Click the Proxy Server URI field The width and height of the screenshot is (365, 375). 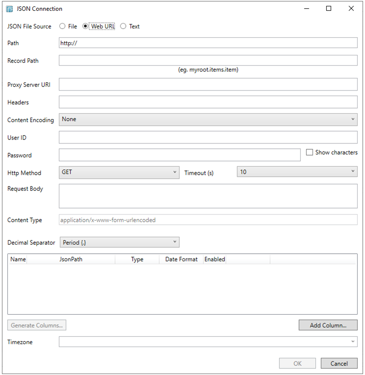tap(208, 84)
